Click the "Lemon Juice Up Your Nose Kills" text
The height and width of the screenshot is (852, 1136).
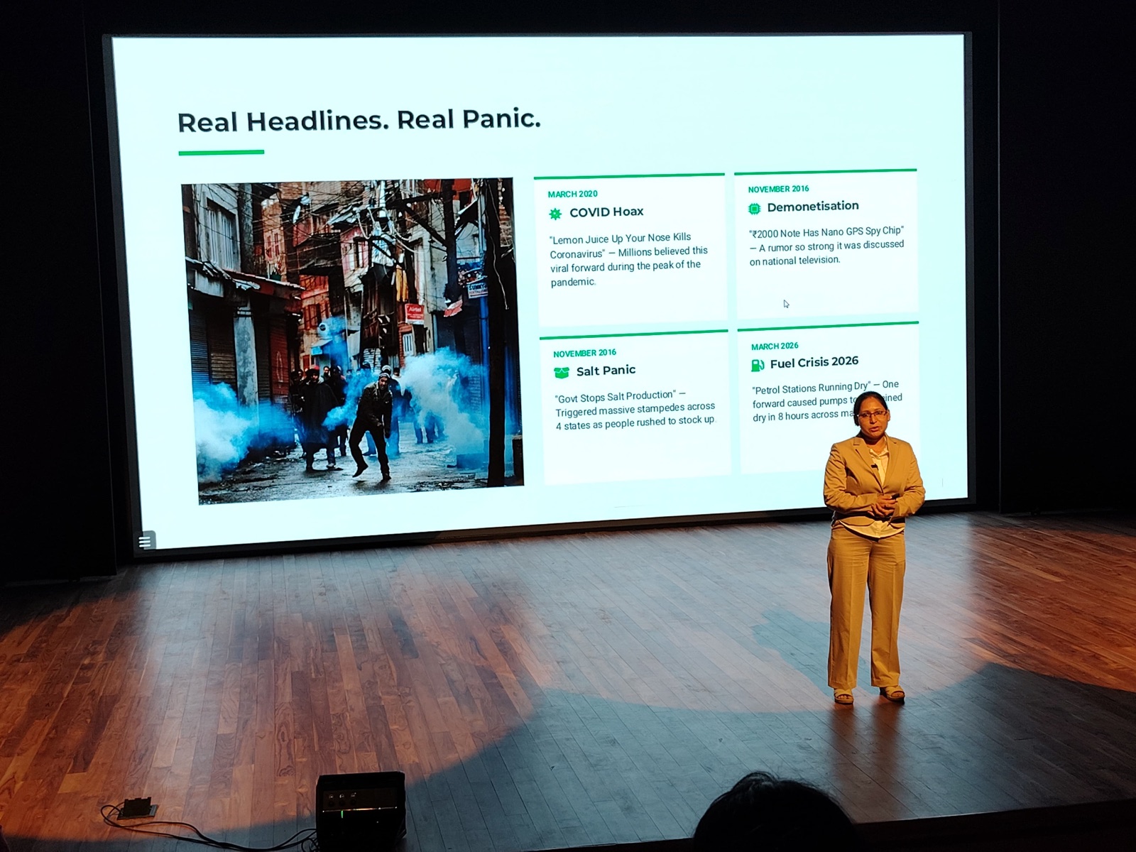(x=621, y=239)
